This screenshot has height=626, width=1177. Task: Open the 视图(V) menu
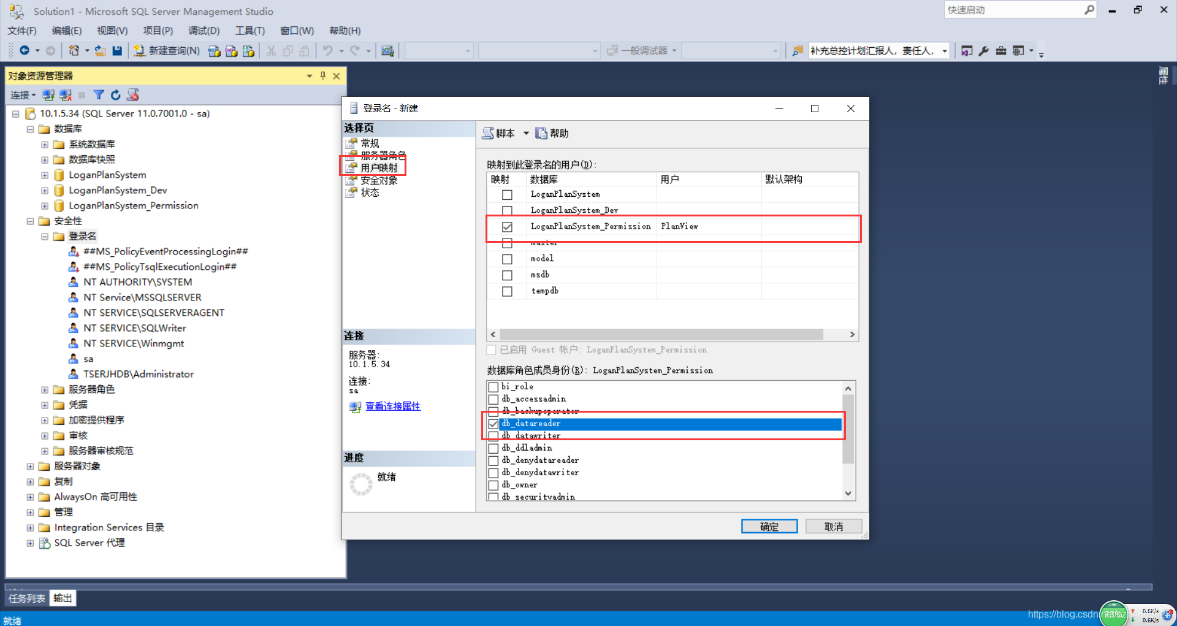point(112,31)
